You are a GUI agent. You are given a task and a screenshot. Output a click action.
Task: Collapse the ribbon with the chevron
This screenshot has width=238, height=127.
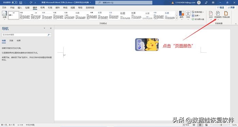(236, 24)
